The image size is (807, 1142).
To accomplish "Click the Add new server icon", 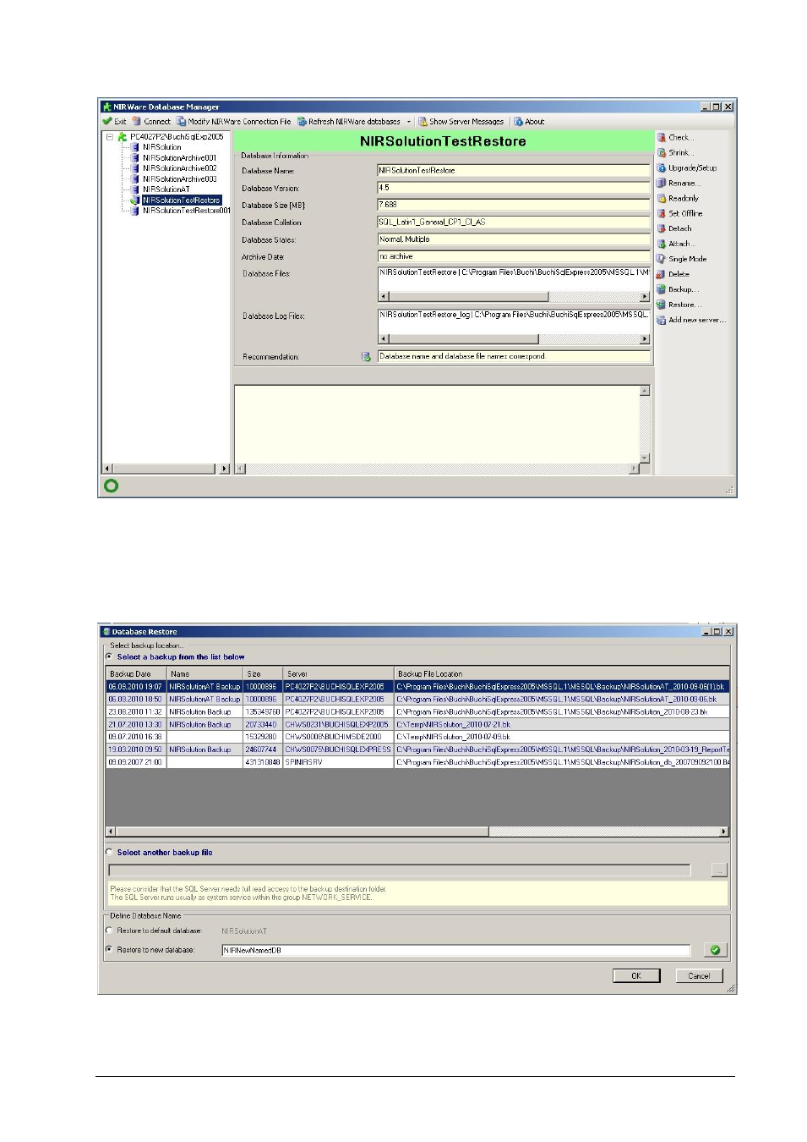I will [x=662, y=320].
